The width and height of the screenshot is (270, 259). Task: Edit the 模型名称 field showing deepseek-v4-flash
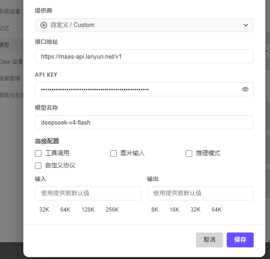[144, 122]
